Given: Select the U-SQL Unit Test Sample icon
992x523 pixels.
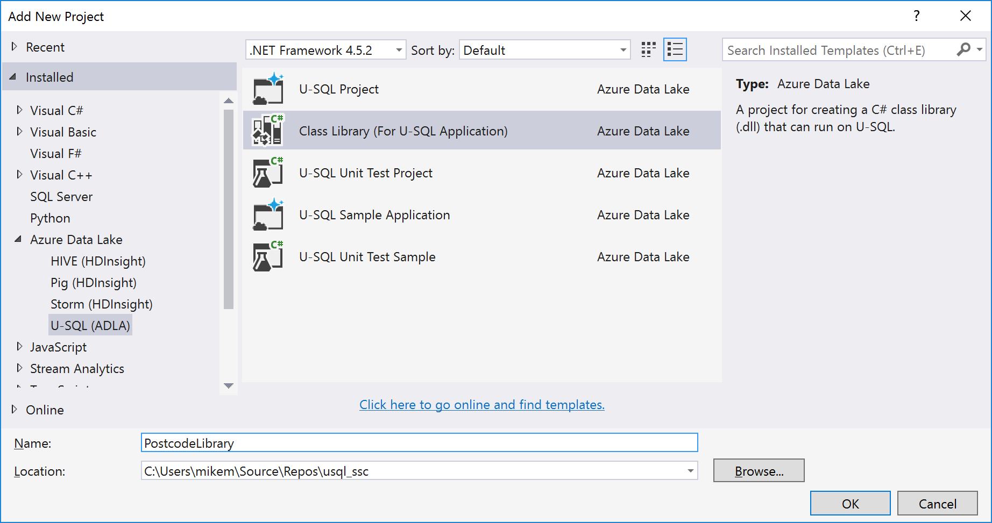Looking at the screenshot, I should 268,256.
